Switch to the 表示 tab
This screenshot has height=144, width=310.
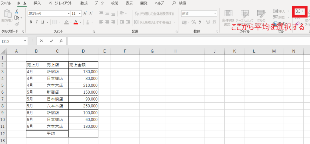click(x=129, y=3)
